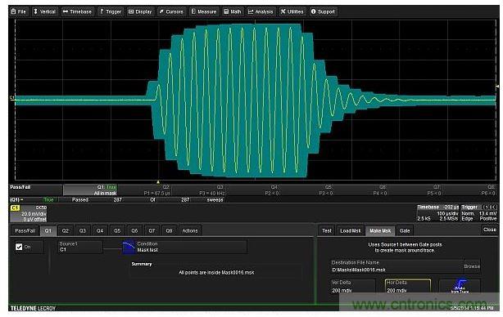Image resolution: width=503 pixels, height=317 pixels.
Task: Open the Math menu
Action: point(233,11)
